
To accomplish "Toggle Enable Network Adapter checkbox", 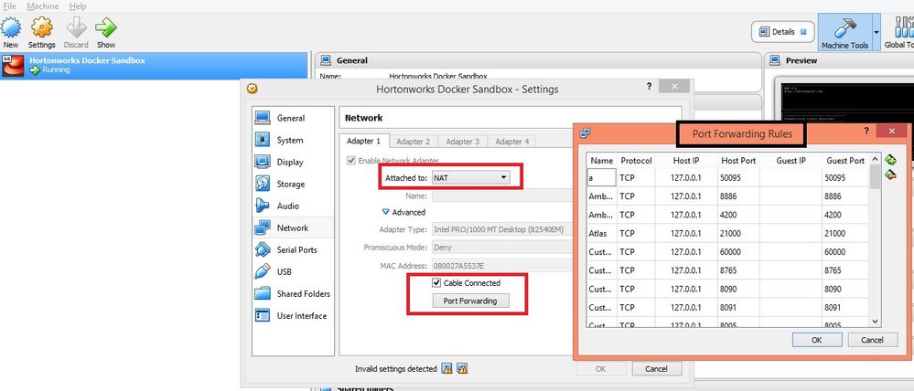I will pyautogui.click(x=351, y=161).
